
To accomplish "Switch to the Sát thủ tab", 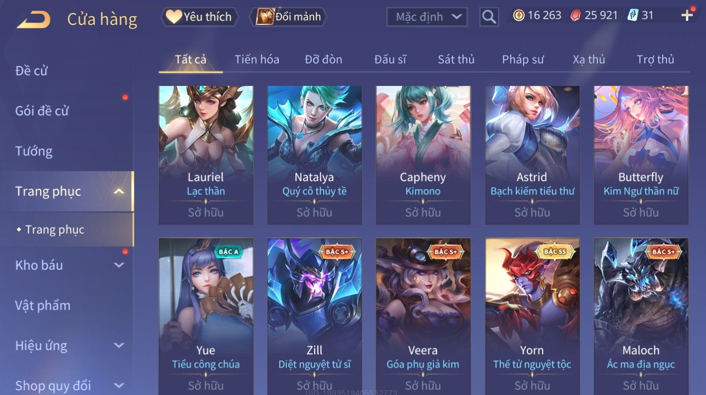I will click(456, 60).
